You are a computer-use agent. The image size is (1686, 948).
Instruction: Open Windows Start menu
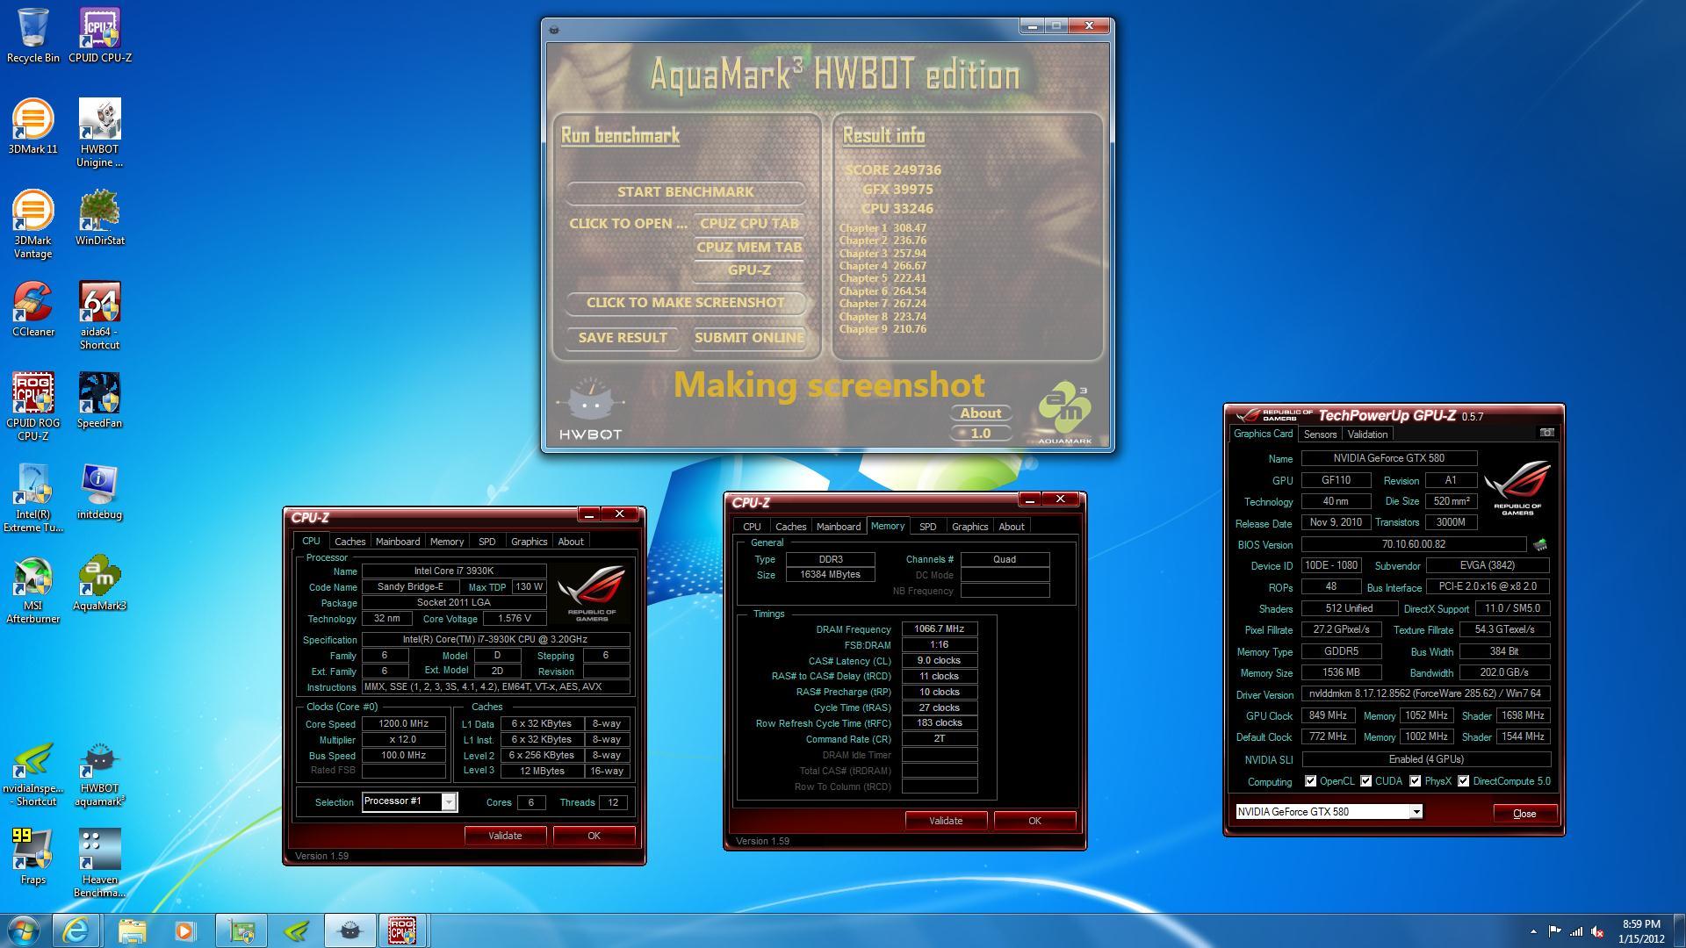tap(24, 930)
